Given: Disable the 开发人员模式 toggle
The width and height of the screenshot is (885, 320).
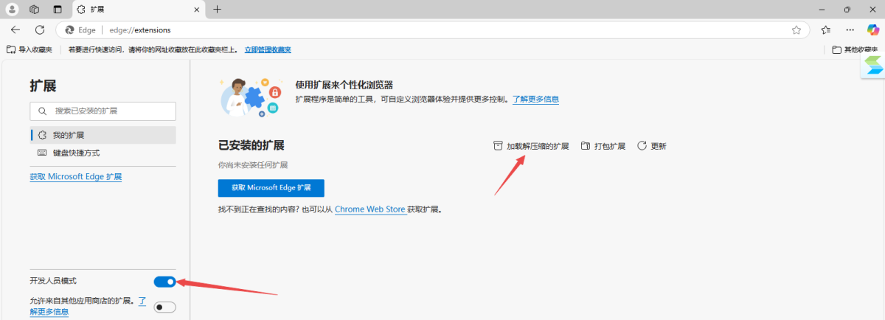Looking at the screenshot, I should pyautogui.click(x=164, y=282).
